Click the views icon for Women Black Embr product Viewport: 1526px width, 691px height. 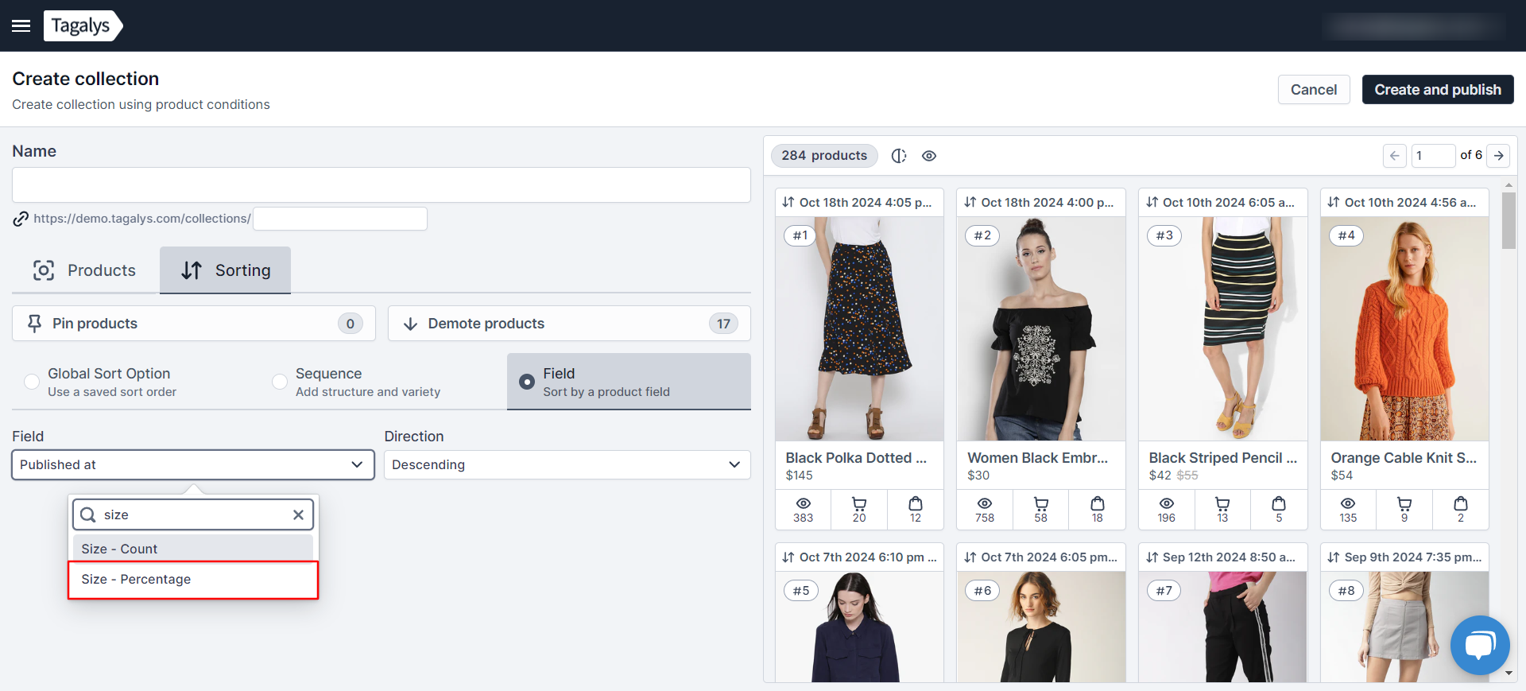click(x=985, y=503)
